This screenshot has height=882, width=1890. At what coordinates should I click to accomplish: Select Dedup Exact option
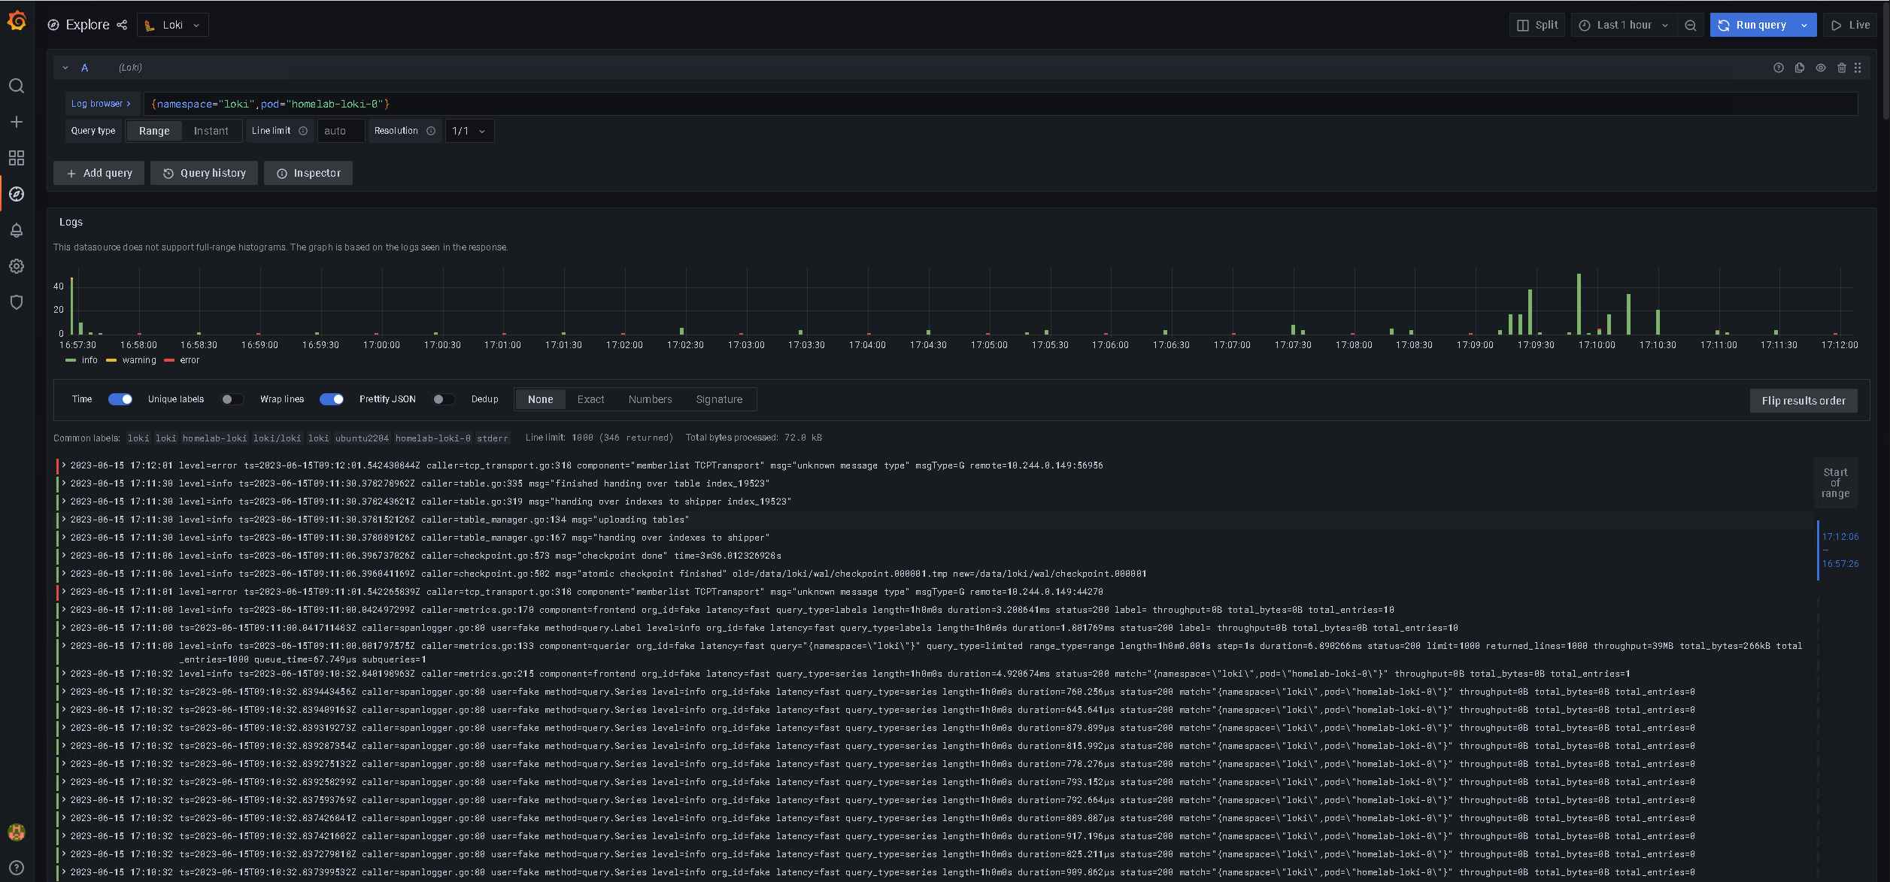tap(590, 399)
